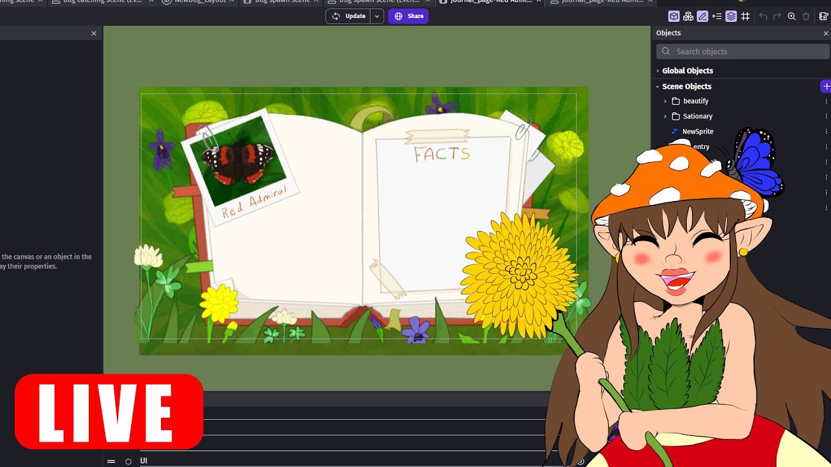Toggle the grid icon in toolbar
Screen dimensions: 831x467
click(x=745, y=16)
